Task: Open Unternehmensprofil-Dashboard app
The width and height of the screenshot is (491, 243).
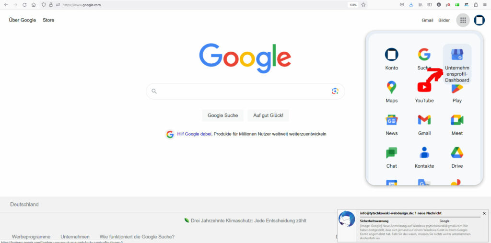Action: point(457,64)
